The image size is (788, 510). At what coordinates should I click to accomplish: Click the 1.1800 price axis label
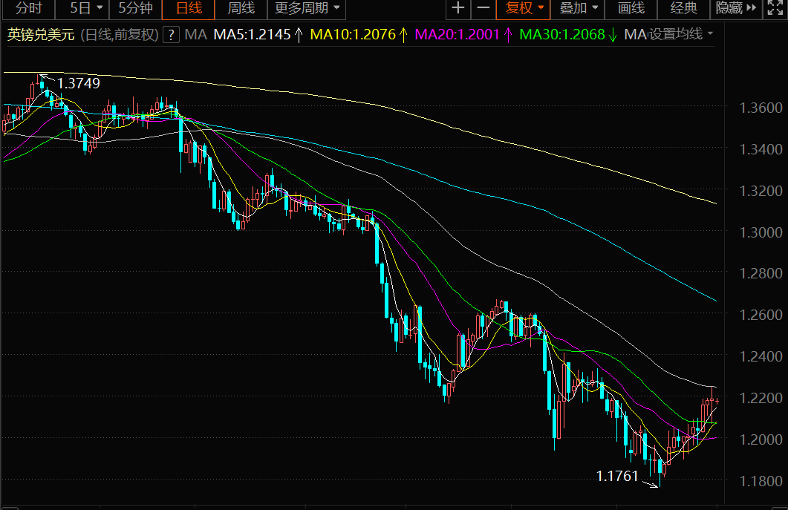(x=761, y=481)
